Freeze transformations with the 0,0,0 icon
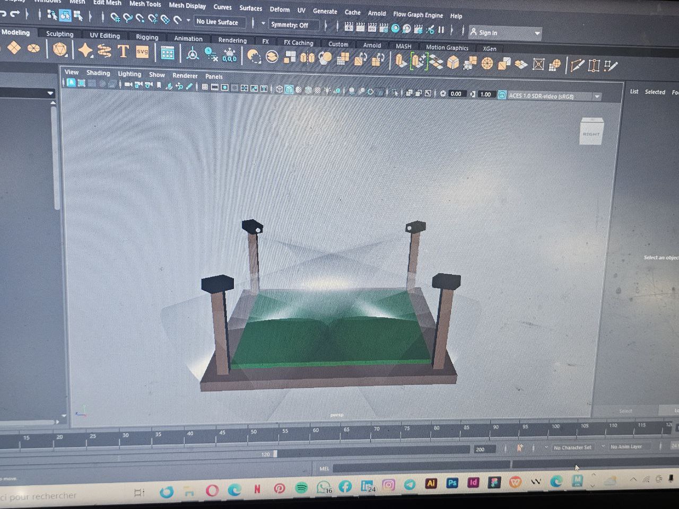This screenshot has height=509, width=679. click(230, 55)
